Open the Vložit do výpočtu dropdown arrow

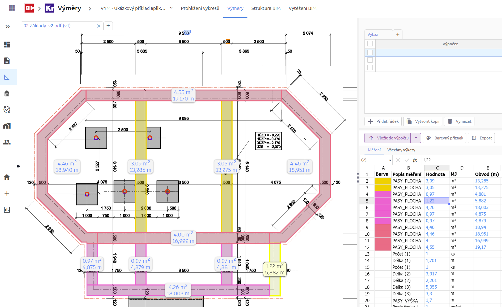416,138
